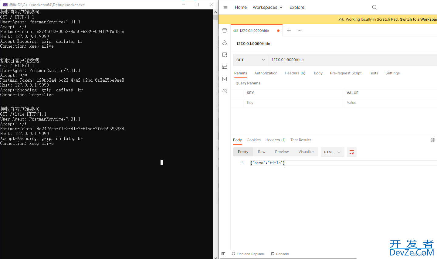Click the request name 127.0.0.1:9090/title heading

coord(253,44)
